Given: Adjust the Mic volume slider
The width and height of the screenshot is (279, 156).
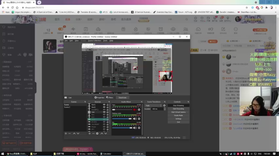Looking at the screenshot, I should tap(122, 128).
